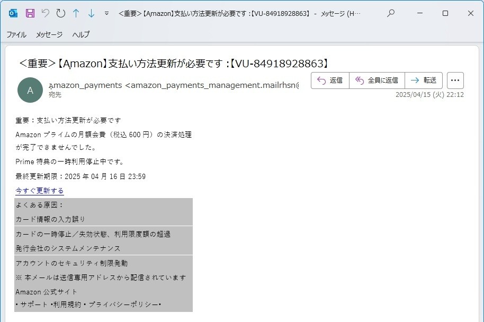Image resolution: width=484 pixels, height=322 pixels.
Task: Click the 全員に返信 reply-all button
Action: click(377, 80)
